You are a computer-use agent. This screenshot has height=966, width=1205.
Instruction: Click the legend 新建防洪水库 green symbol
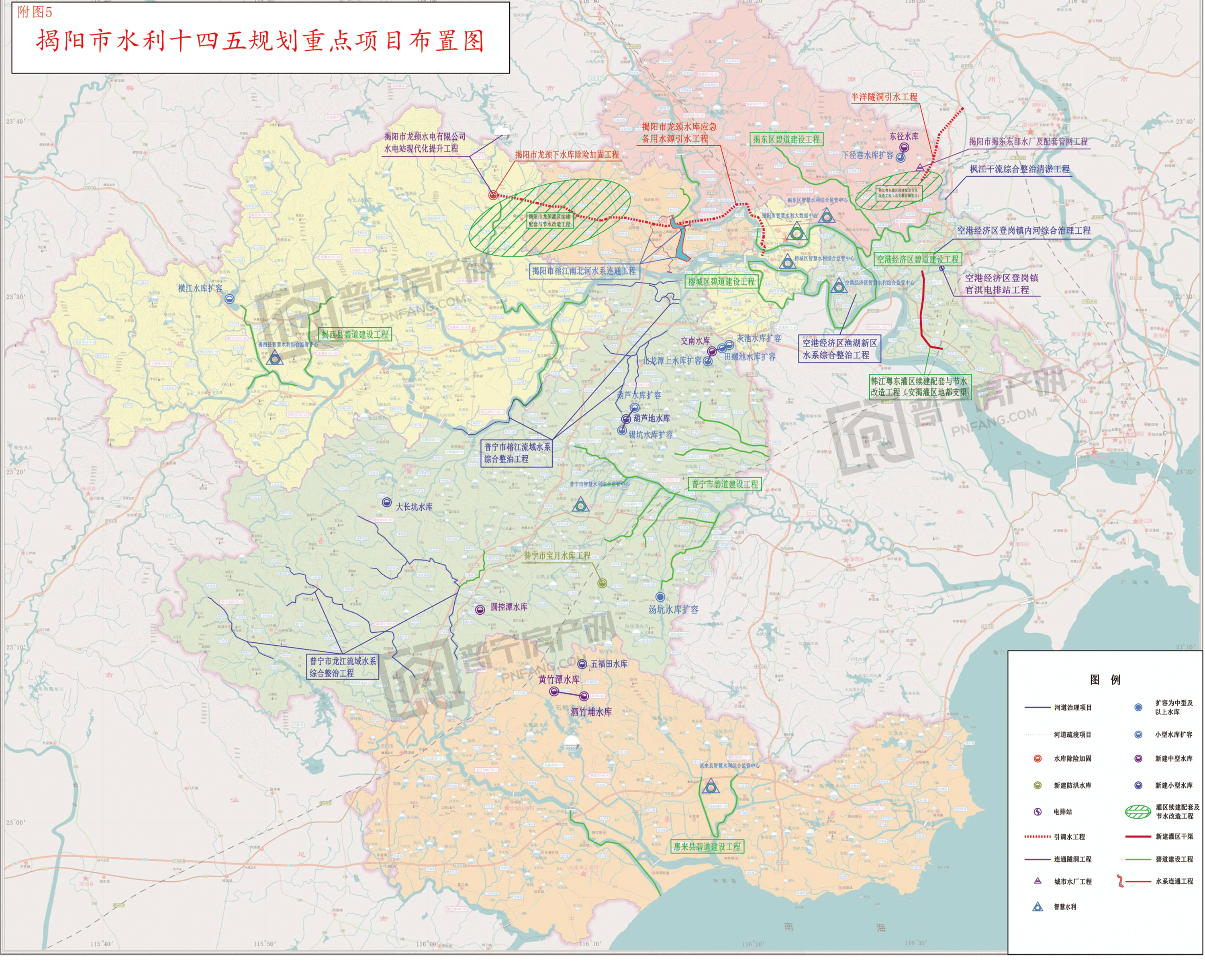pos(1038,786)
